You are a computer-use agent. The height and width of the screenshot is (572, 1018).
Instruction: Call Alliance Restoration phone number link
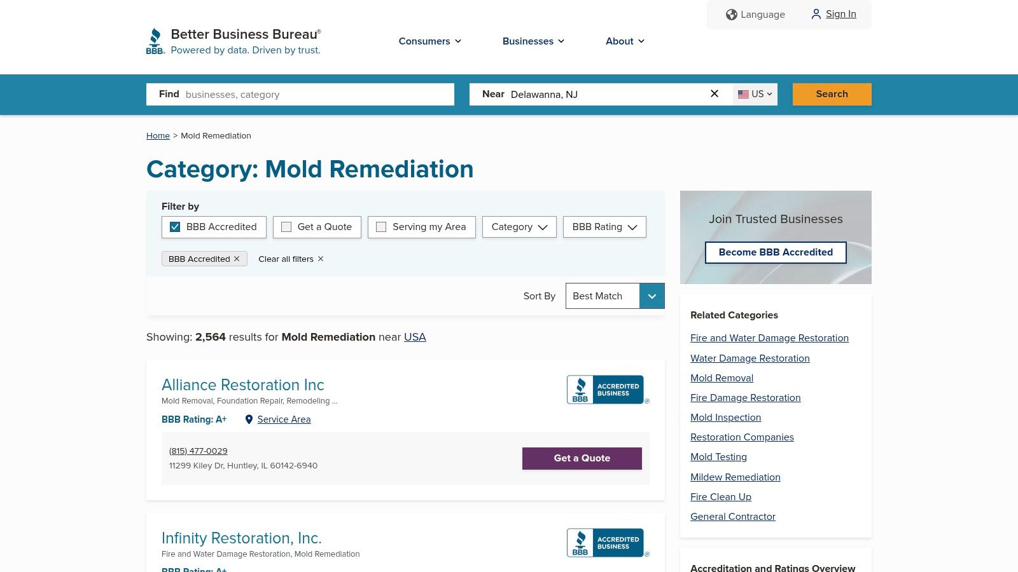199,451
